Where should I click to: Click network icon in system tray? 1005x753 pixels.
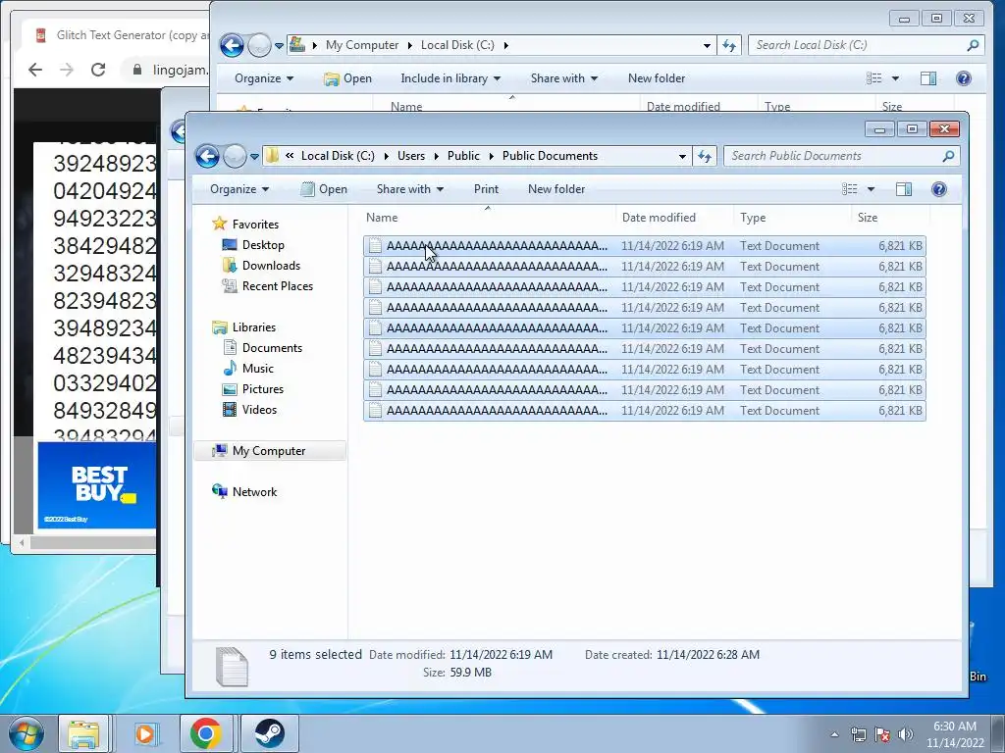tap(858, 734)
